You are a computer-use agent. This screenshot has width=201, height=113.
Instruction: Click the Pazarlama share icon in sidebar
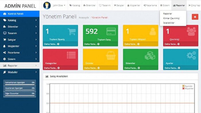coord(5,52)
